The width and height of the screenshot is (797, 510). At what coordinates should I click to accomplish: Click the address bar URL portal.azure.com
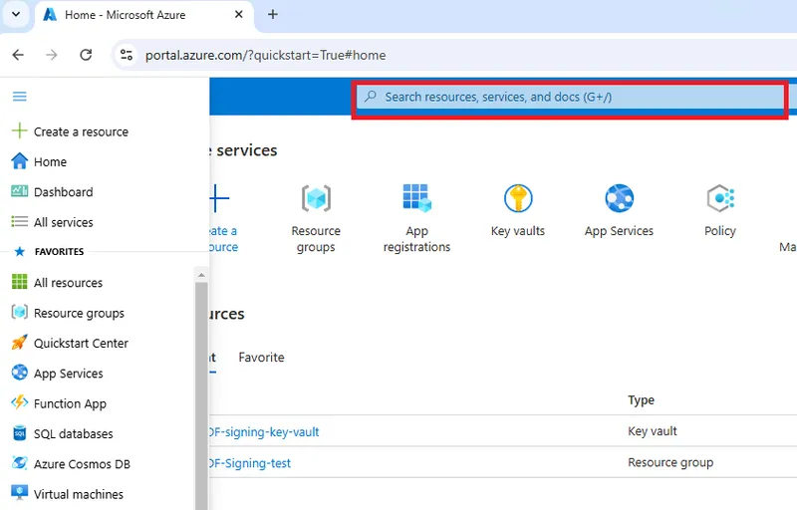coord(265,55)
